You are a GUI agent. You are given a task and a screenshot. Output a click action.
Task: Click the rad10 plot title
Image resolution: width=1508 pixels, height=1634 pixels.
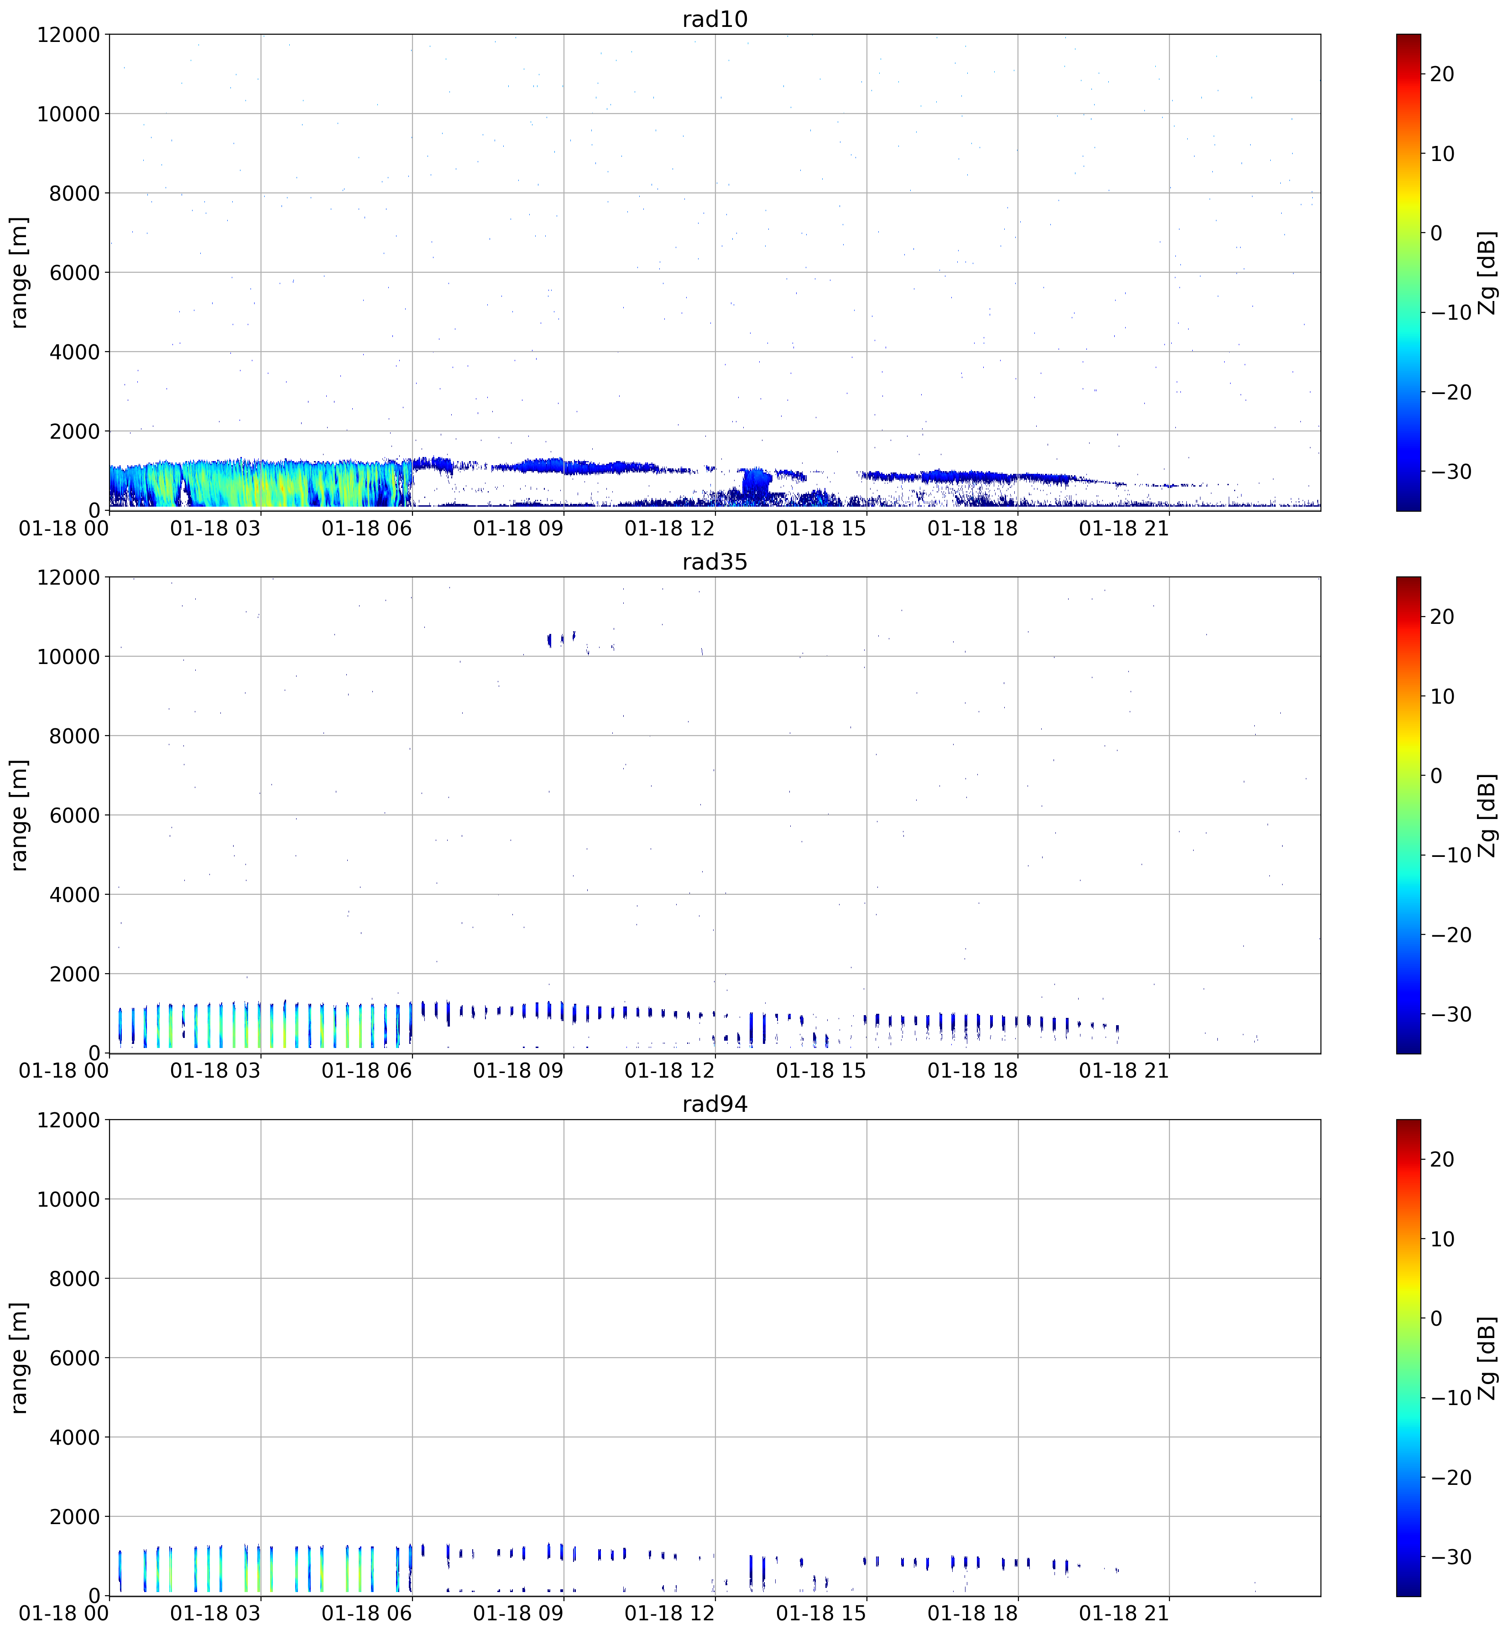tap(715, 19)
